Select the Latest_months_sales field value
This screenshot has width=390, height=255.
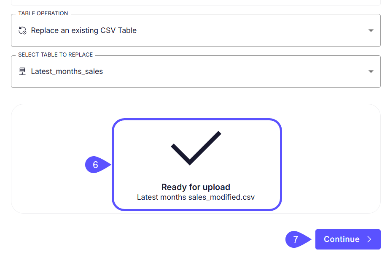click(x=67, y=71)
